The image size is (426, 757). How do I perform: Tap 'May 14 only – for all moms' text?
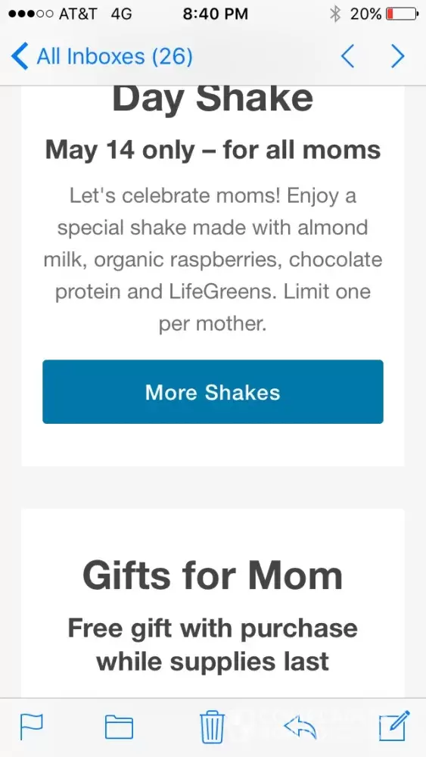[x=213, y=150]
